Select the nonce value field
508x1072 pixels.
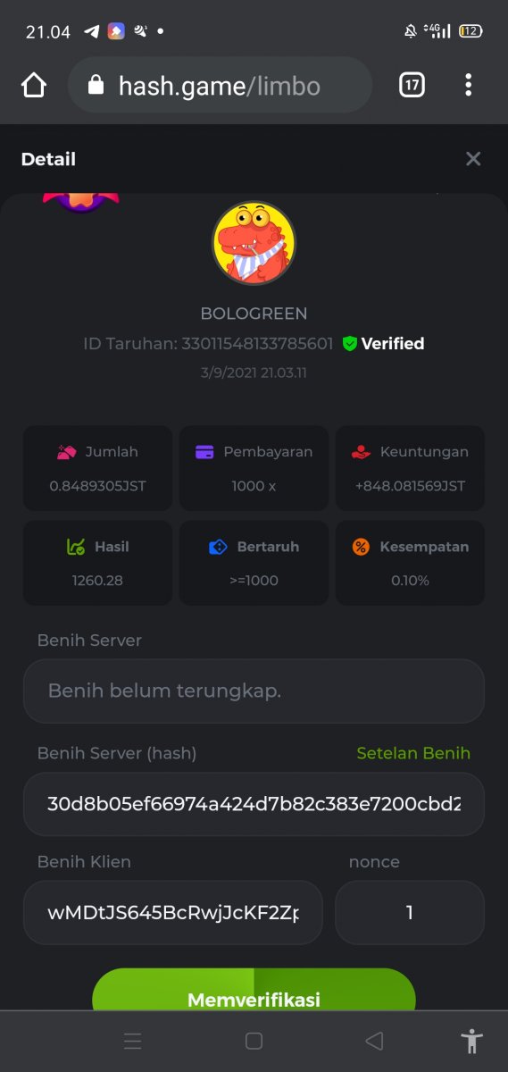click(x=410, y=913)
